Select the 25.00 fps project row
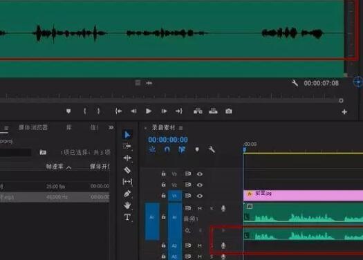Viewport: 363px width, 260px height. 55,186
